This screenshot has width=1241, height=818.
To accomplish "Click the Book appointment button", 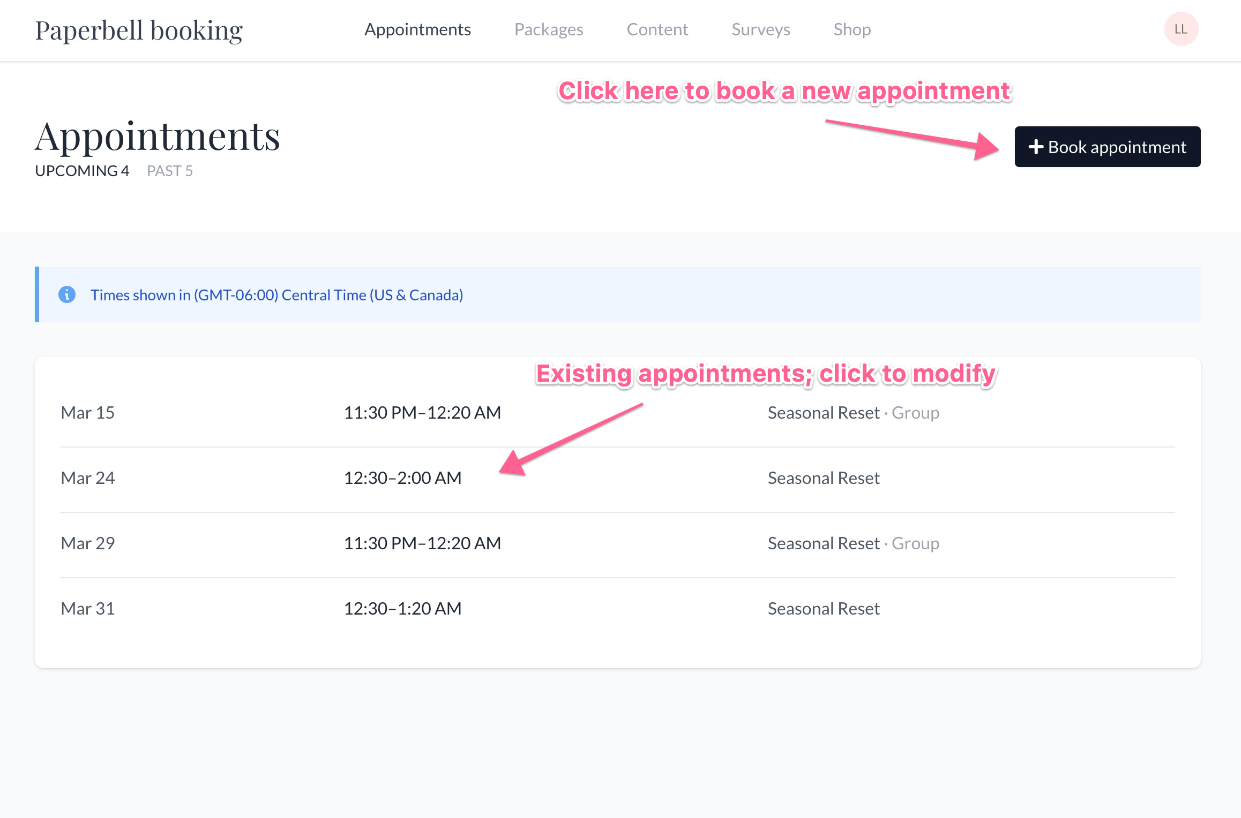I will point(1107,147).
